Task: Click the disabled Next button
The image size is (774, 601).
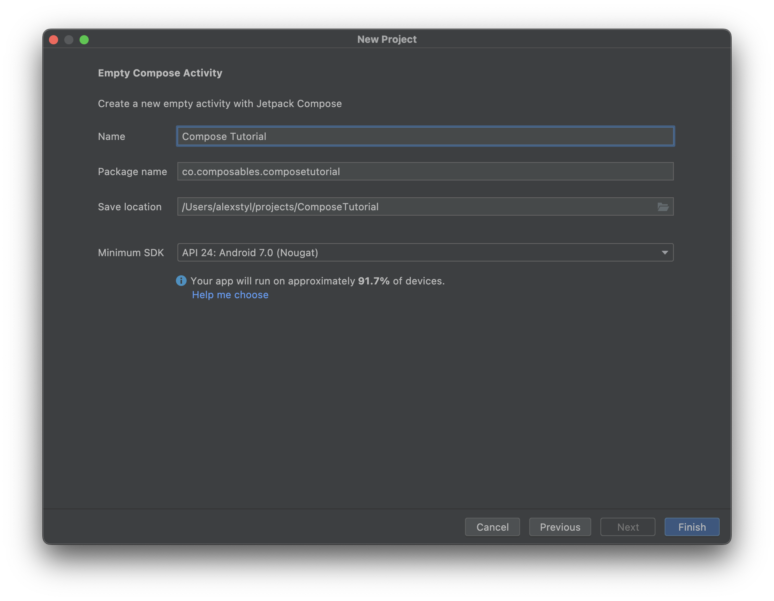Action: point(627,527)
